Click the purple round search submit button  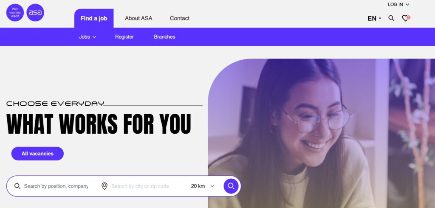tap(231, 186)
